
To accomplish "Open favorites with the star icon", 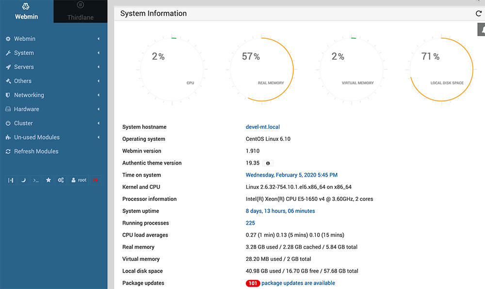I will (48, 180).
